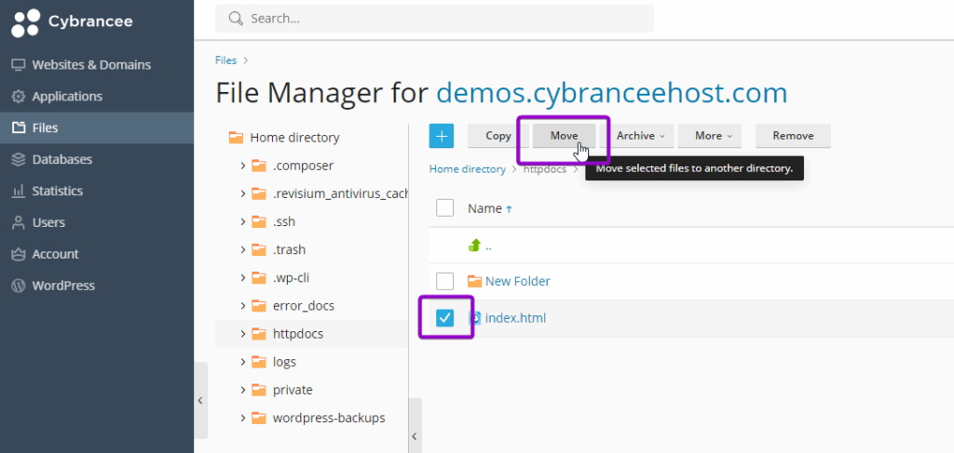Click the Name column header
The width and height of the screenshot is (954, 453).
[484, 209]
